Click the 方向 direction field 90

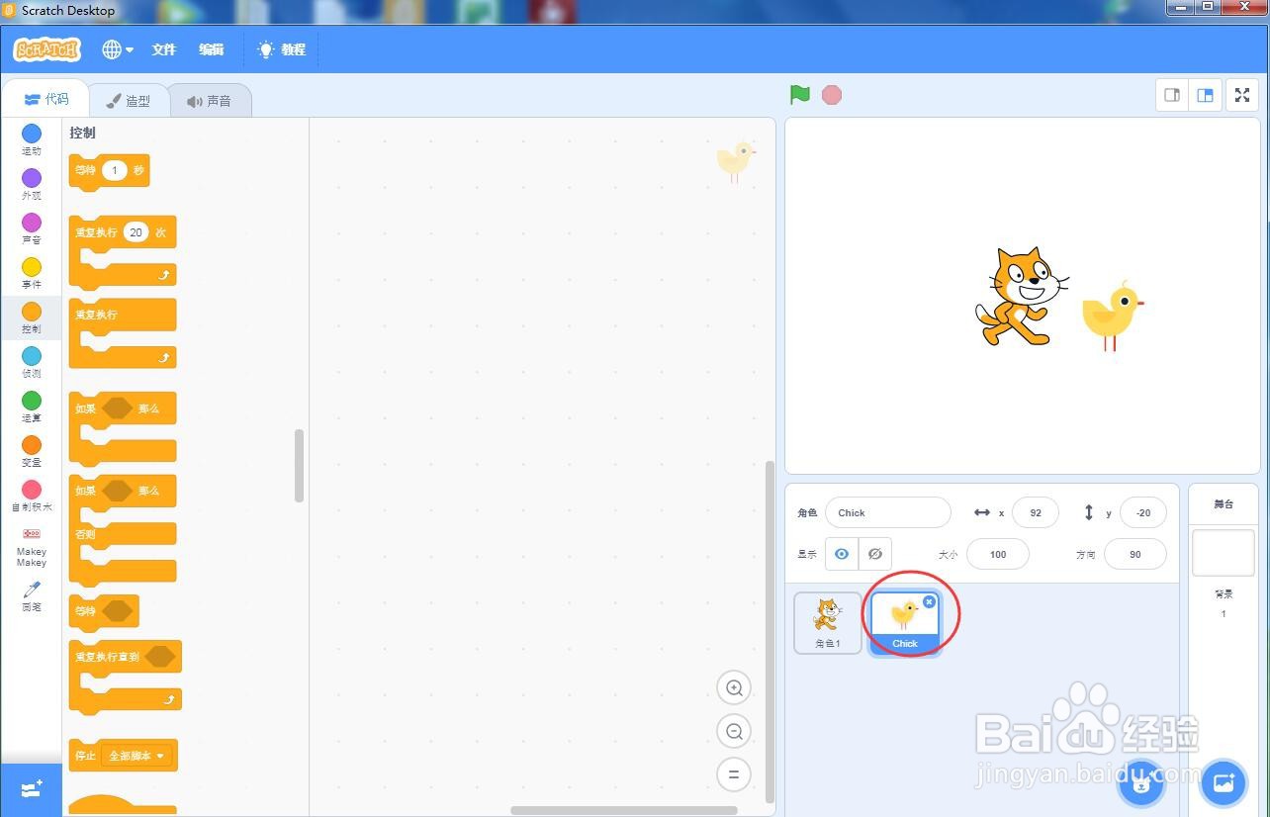[x=1135, y=554]
